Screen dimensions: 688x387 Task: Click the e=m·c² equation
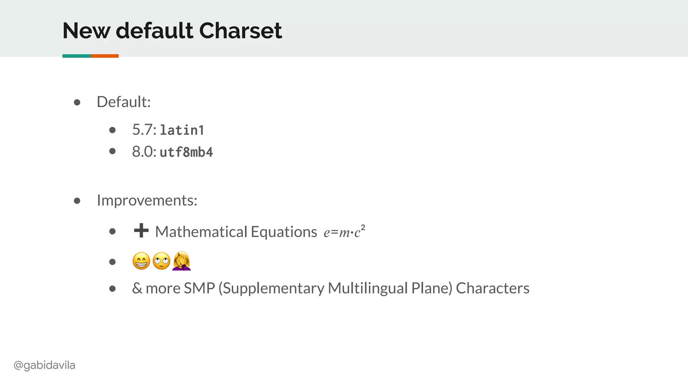(x=344, y=232)
